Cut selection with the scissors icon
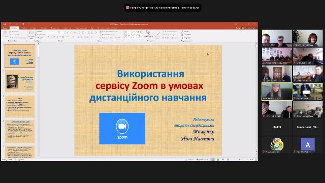The image size is (325, 183). (x=14, y=32)
